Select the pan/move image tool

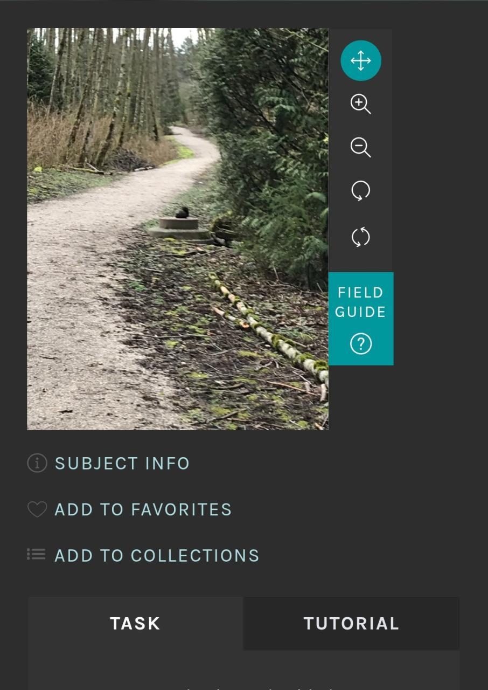point(360,60)
